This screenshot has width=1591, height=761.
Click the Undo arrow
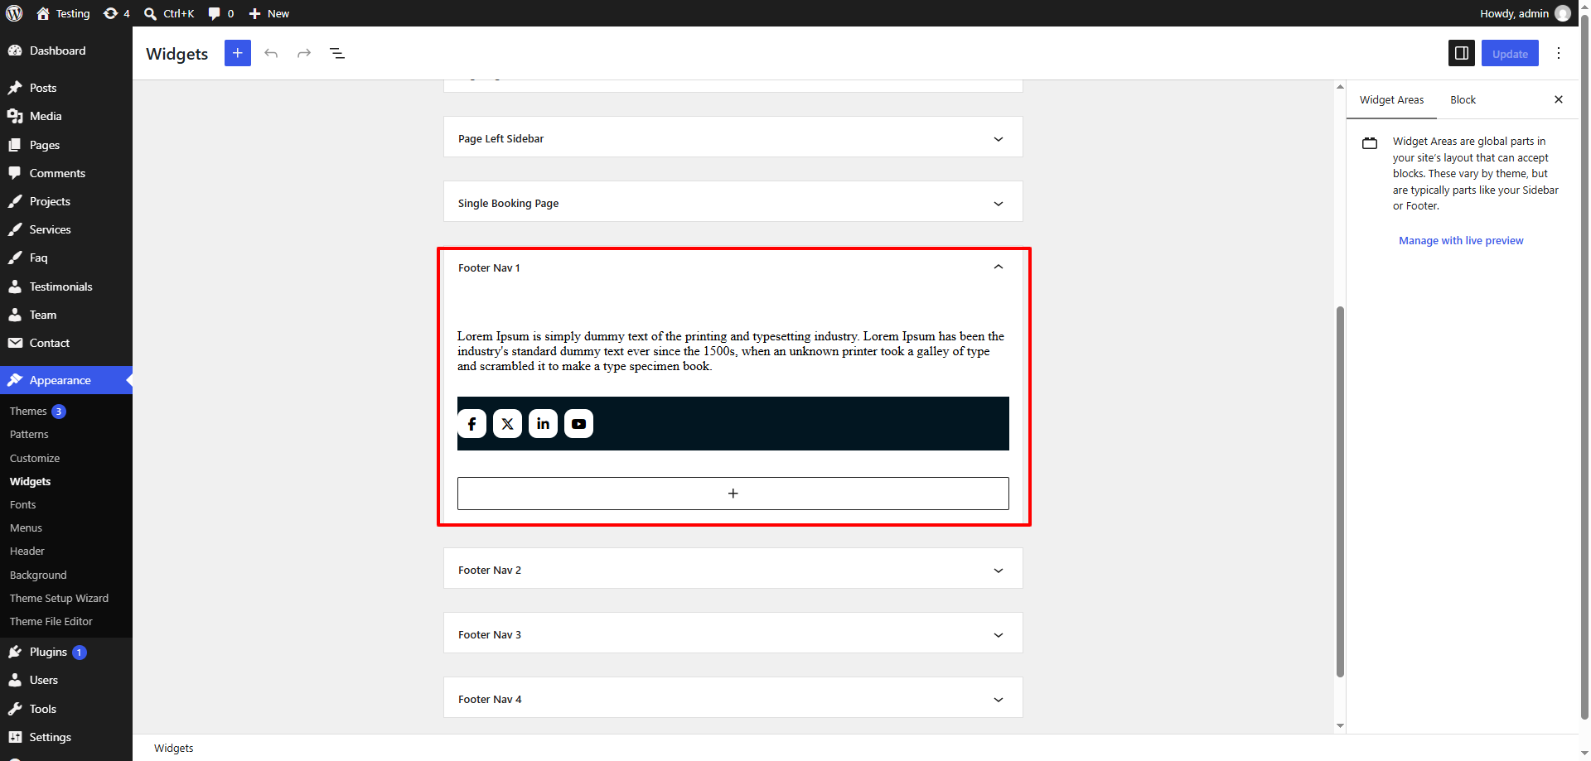coord(271,53)
